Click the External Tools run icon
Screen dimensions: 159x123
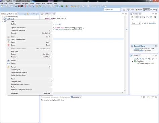point(67,6)
